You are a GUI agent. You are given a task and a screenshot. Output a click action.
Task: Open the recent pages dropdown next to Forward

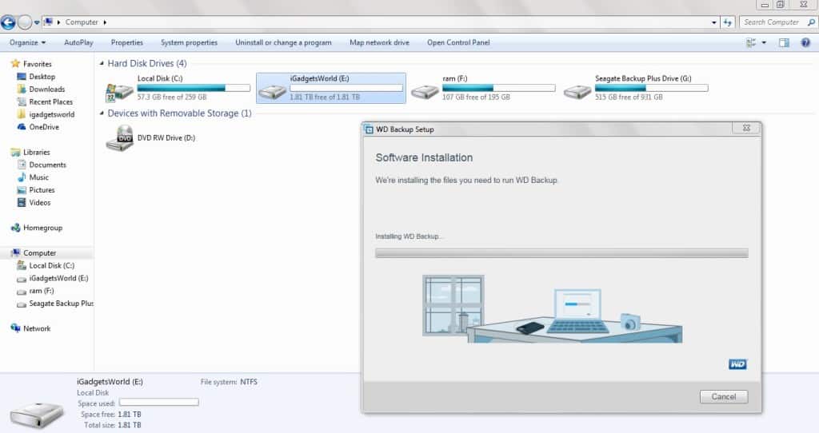[x=37, y=22]
